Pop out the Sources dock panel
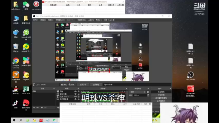The width and height of the screenshot is (219, 123). 78,89
